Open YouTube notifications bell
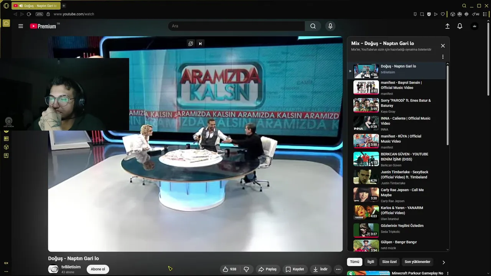491x276 pixels. [460, 26]
